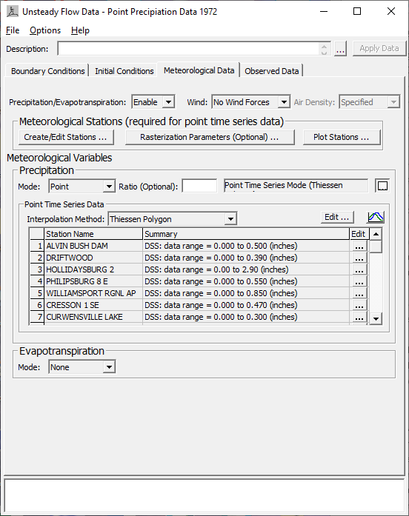This screenshot has height=516, width=409.
Task: Open Rasterization Parameters (Optional)
Action: (x=210, y=137)
